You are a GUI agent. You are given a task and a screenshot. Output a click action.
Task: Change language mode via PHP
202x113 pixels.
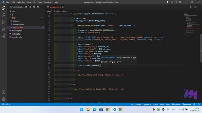[x=168, y=105]
